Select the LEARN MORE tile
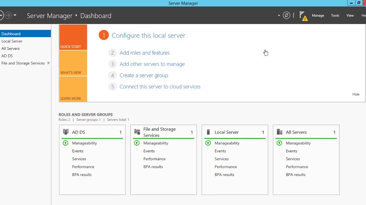The height and width of the screenshot is (205, 366). click(73, 89)
